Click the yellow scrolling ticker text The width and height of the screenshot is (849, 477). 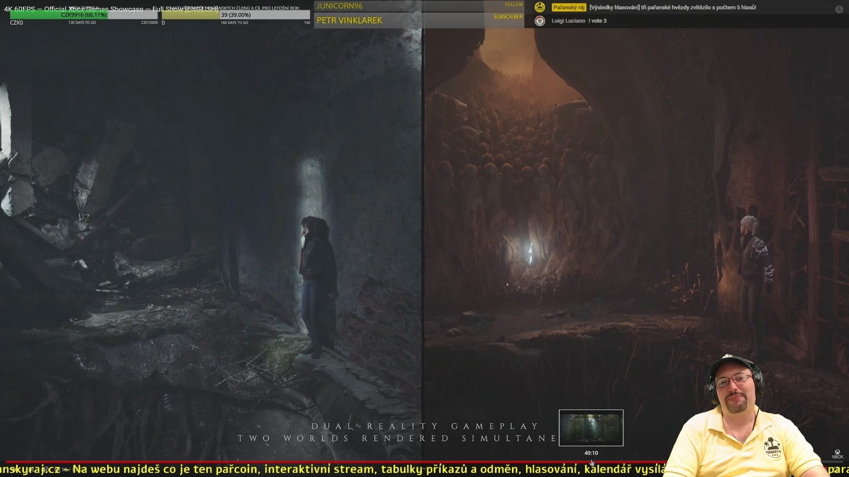[x=334, y=470]
